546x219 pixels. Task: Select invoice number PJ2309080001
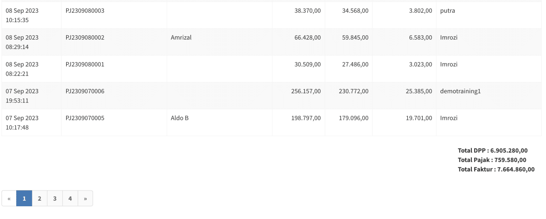tap(85, 64)
